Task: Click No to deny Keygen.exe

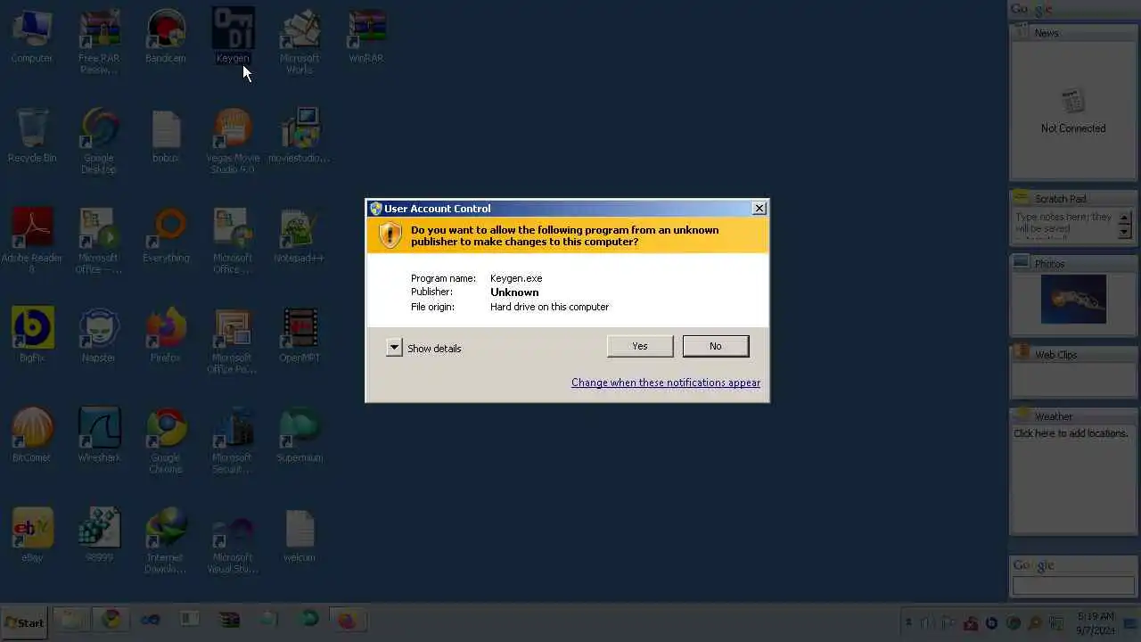Action: [716, 346]
